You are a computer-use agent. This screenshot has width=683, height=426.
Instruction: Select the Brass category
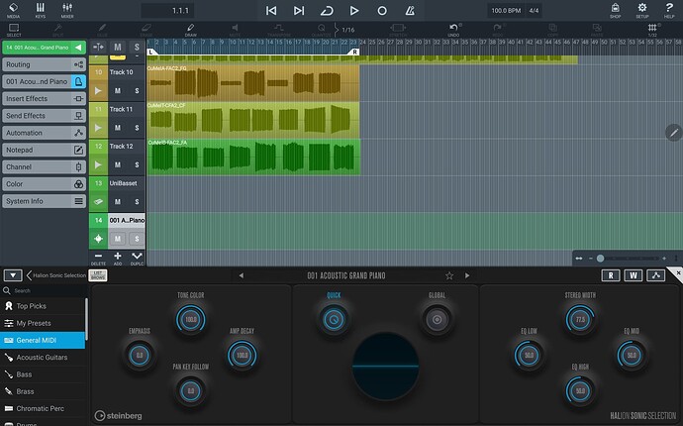[x=43, y=391]
